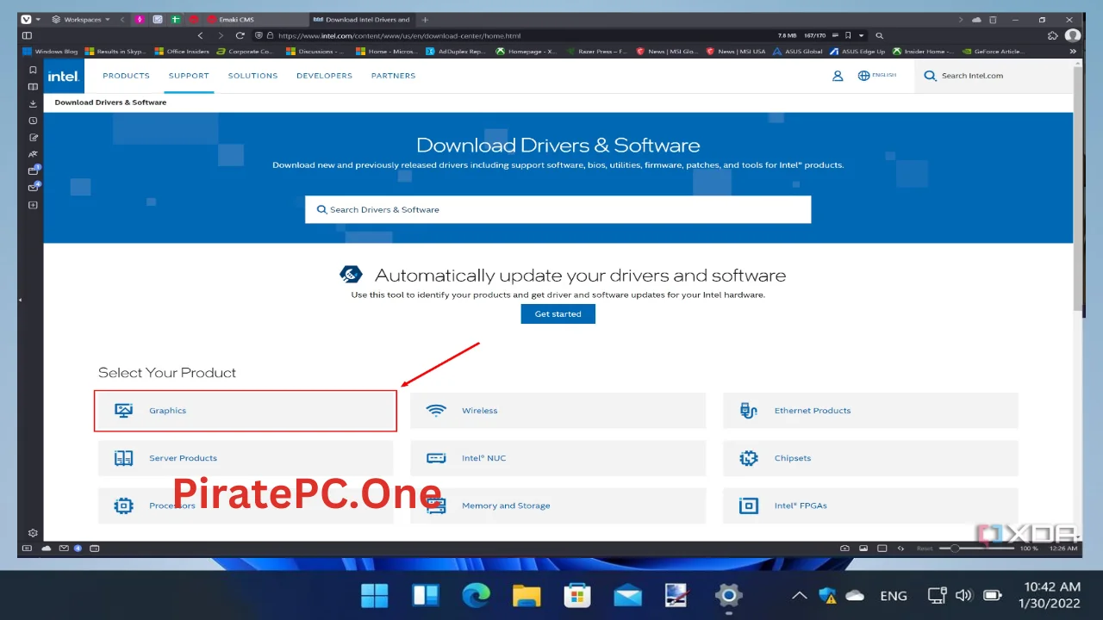Select the Intel NUC category

coord(558,458)
